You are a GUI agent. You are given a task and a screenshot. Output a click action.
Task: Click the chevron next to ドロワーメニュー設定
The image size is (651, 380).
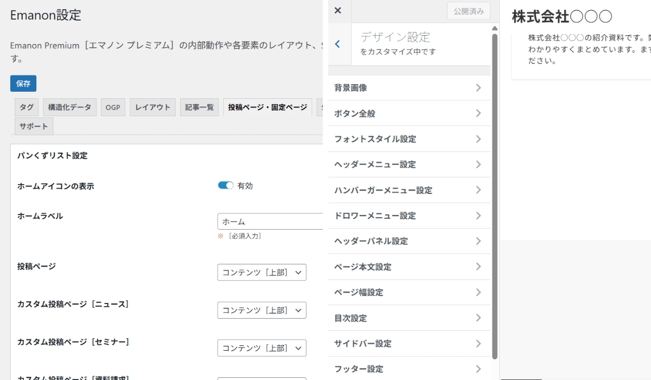pos(478,216)
